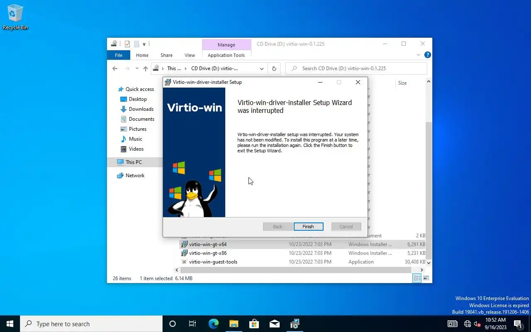Select This PC in navigation pane
The height and width of the screenshot is (332, 531).
click(134, 162)
